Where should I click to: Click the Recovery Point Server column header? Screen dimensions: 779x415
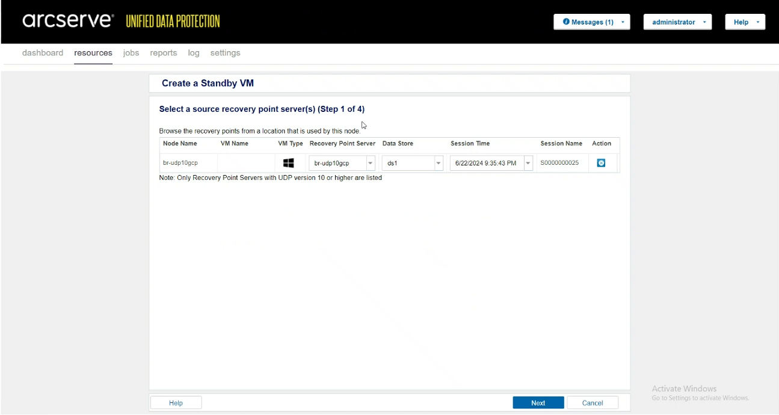(342, 144)
